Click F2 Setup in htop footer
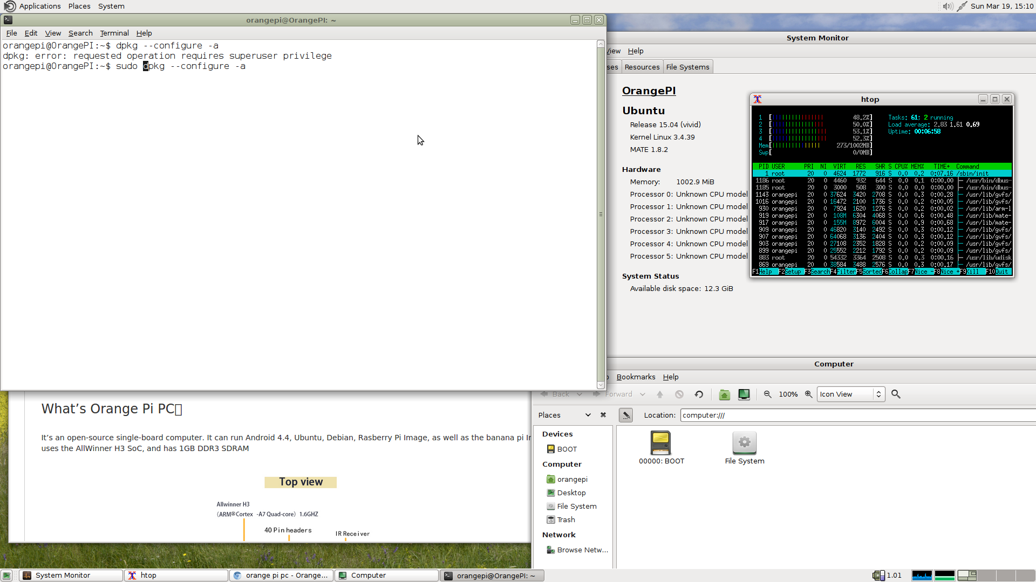 point(790,272)
